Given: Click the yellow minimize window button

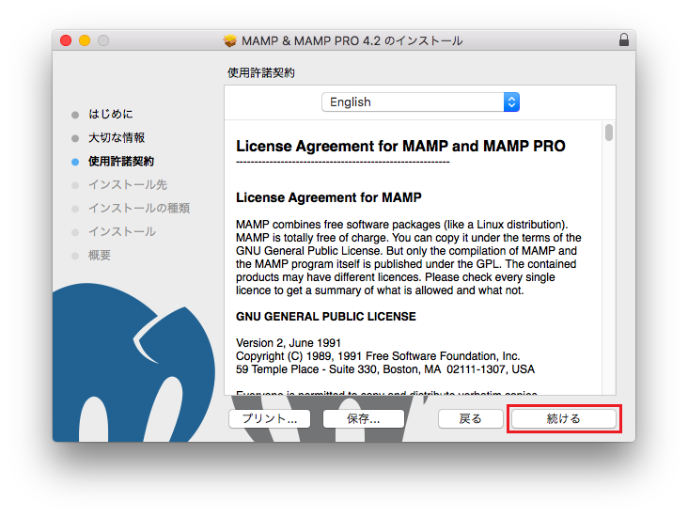Looking at the screenshot, I should point(85,40).
